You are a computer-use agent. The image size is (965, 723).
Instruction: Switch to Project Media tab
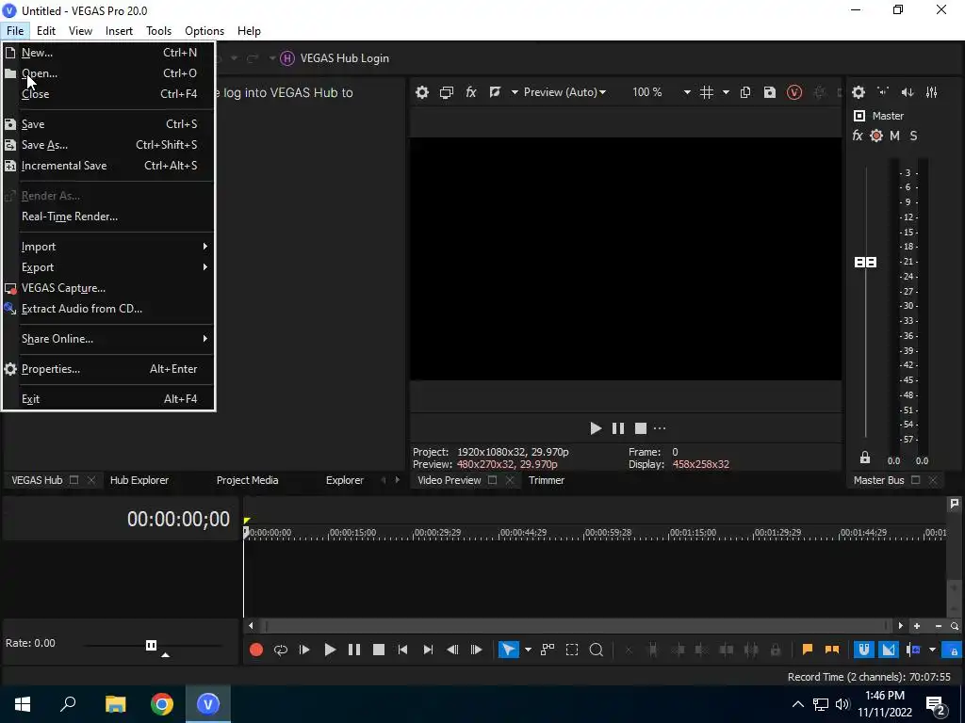coord(248,480)
